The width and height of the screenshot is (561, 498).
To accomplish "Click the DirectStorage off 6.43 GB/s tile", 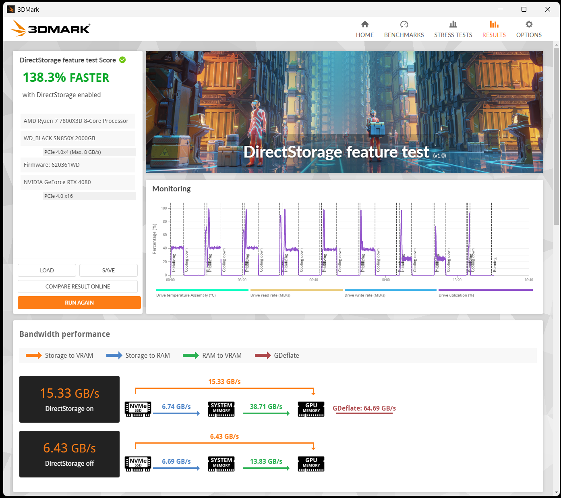I will (69, 454).
